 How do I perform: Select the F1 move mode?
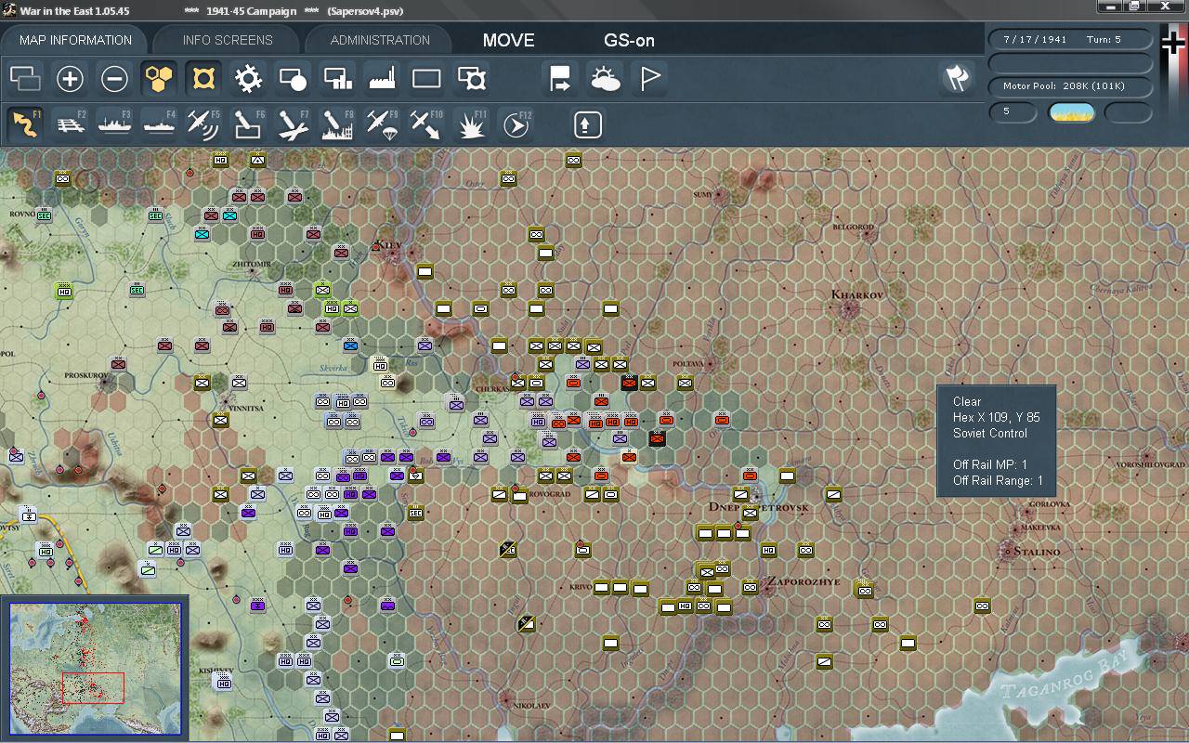25,124
